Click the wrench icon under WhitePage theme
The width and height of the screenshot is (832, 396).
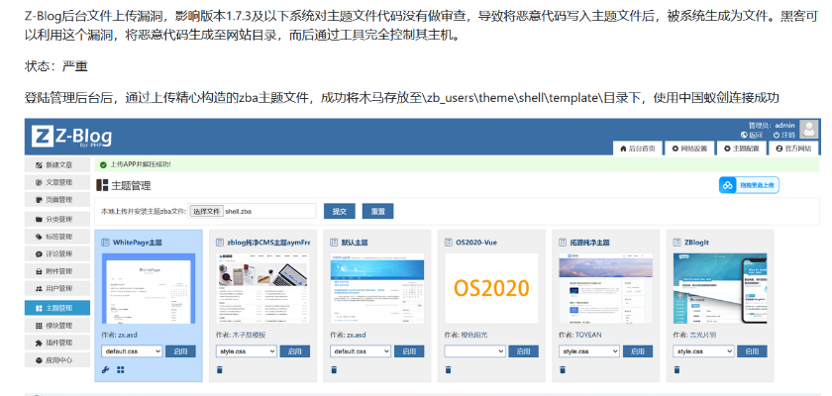coord(106,370)
